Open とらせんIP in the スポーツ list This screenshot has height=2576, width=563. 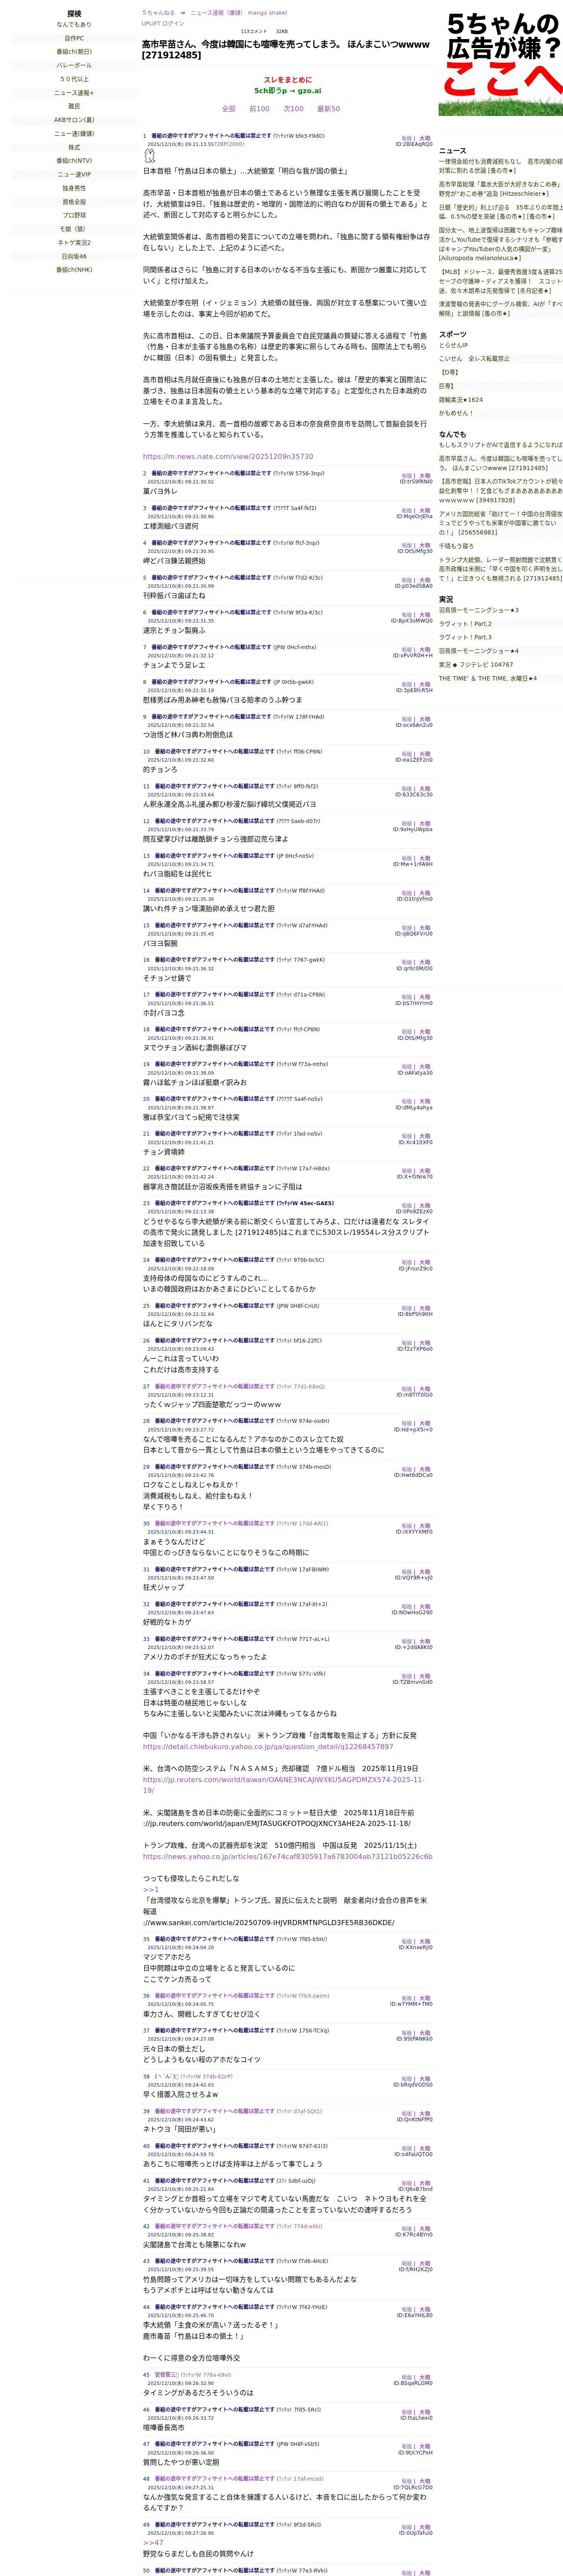pos(453,345)
